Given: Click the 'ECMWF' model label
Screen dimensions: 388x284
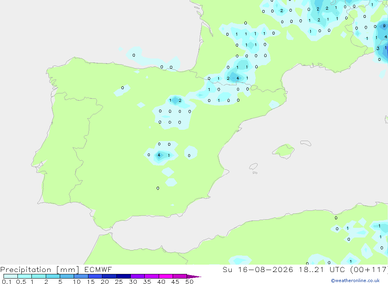Looking at the screenshot, I should pos(98,269).
